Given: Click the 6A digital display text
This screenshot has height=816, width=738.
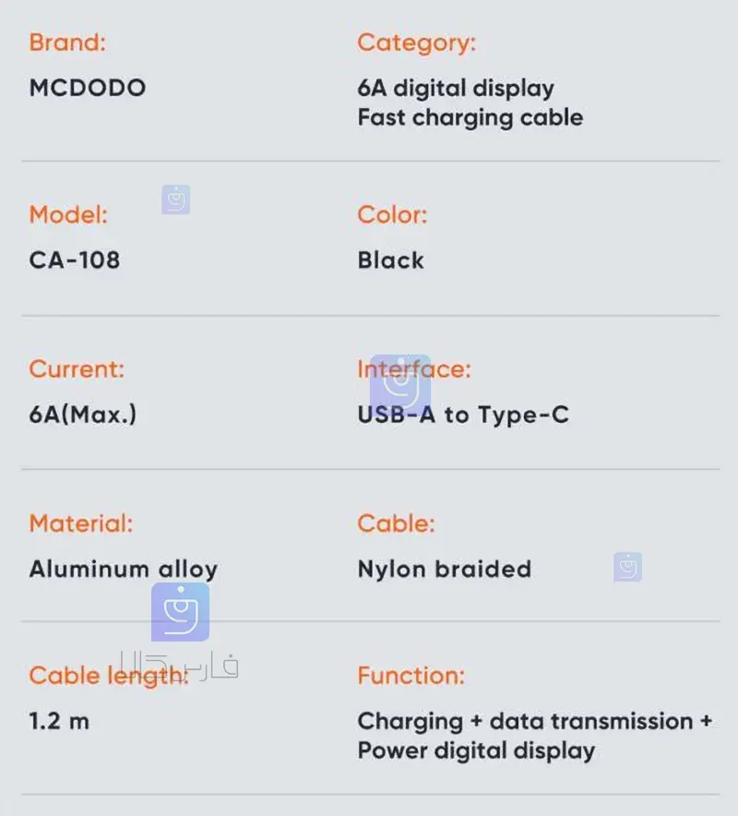Looking at the screenshot, I should (456, 89).
